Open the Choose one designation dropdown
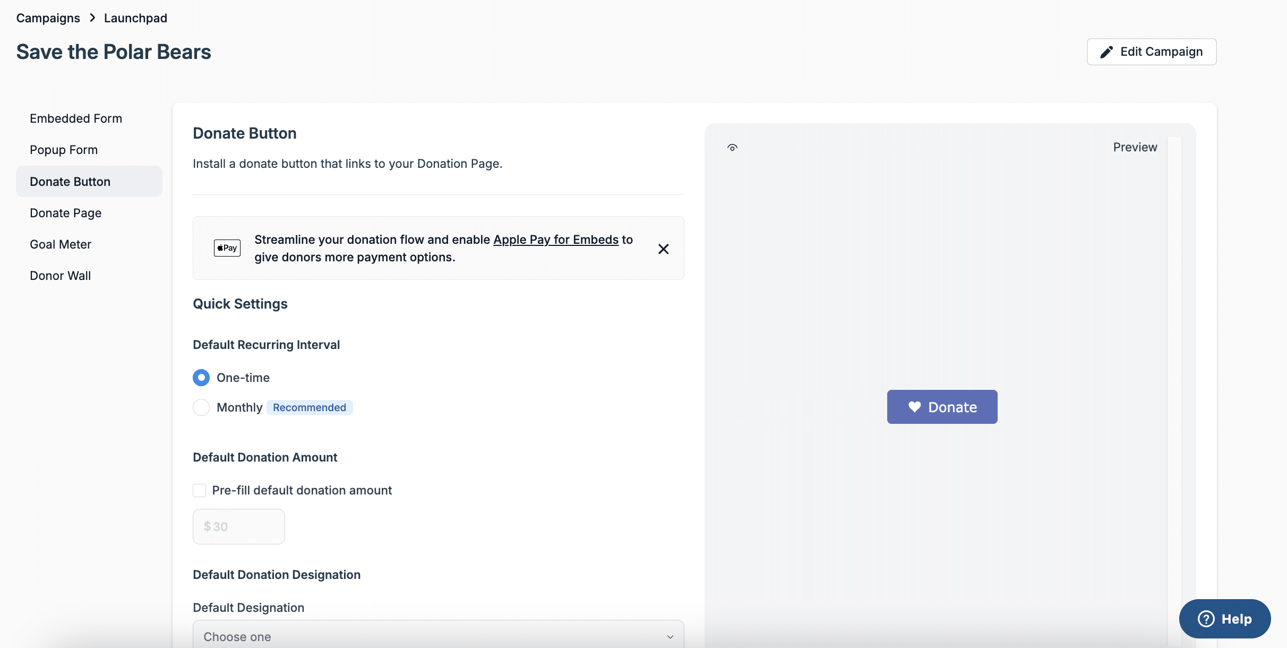The image size is (1287, 648). tap(437, 635)
